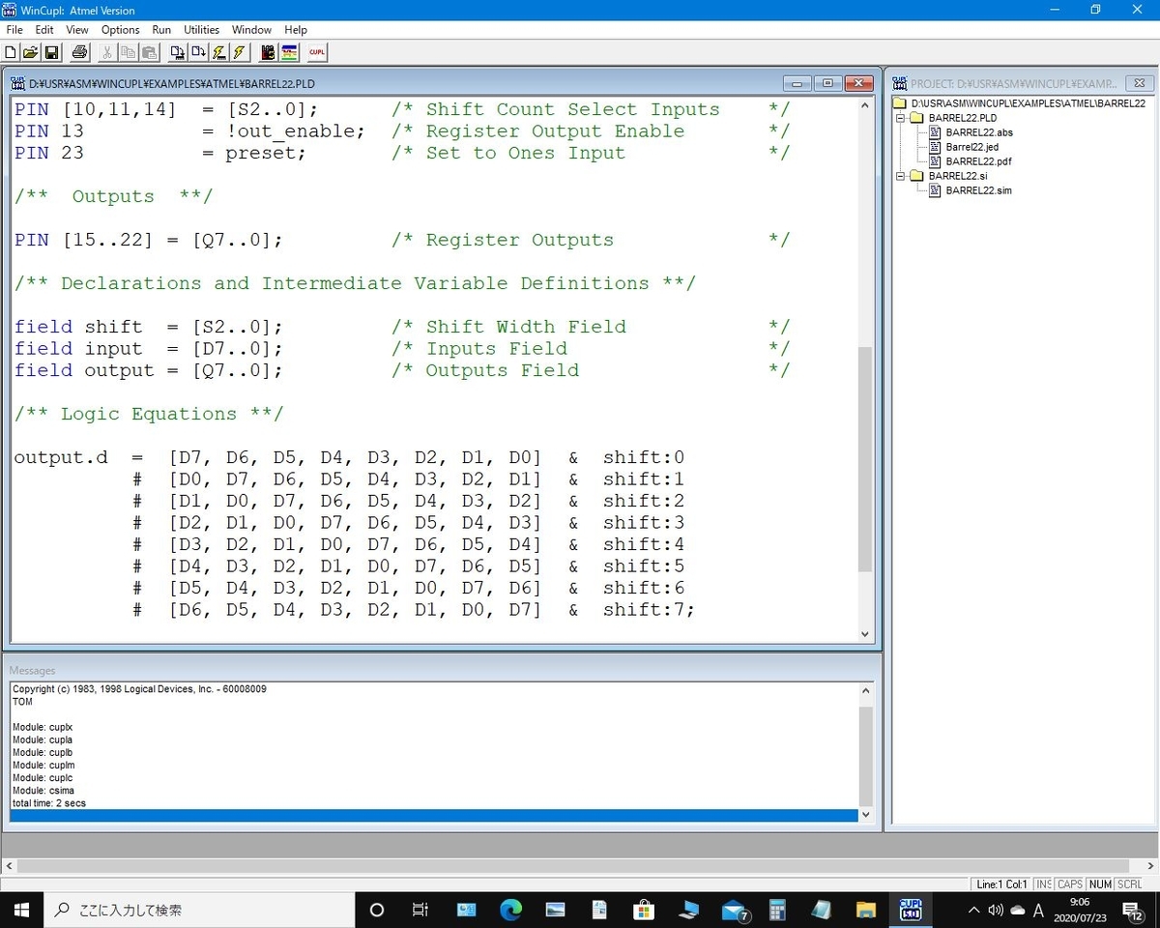The width and height of the screenshot is (1160, 928).
Task: Open Microsoft Store from taskbar
Action: pyautogui.click(x=643, y=910)
